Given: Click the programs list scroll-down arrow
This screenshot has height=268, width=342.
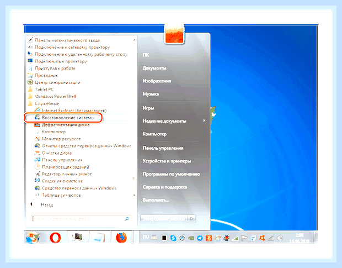Looking at the screenshot, I should 134,195.
